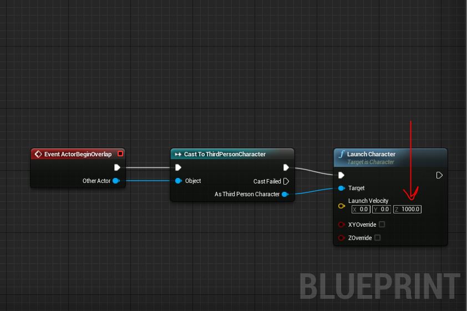Image resolution: width=467 pixels, height=311 pixels.
Task: Click the As Third Person Character label
Action: coord(247,194)
